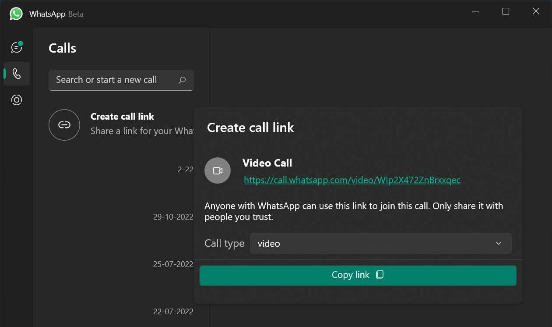
Task: Open the Chats section in sidebar
Action: click(x=17, y=47)
